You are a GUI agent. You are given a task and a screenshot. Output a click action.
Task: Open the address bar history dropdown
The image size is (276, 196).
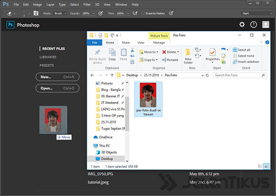[x=203, y=75]
